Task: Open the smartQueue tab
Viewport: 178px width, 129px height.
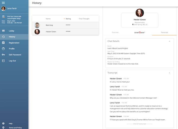Action: click(140, 33)
